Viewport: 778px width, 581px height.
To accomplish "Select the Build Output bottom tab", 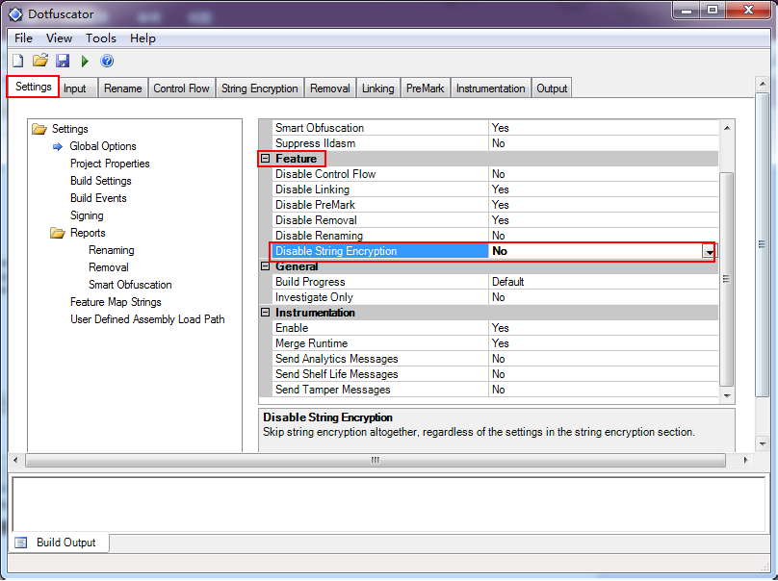I will point(59,543).
